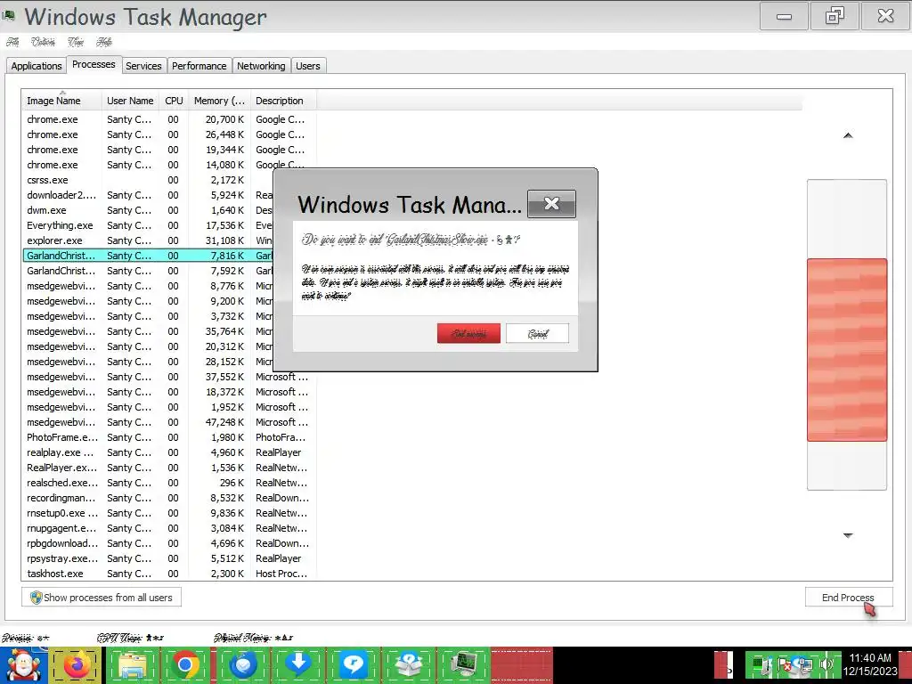Select msedgewebview row using 37,552 K
Image resolution: width=912 pixels, height=684 pixels.
click(x=168, y=377)
